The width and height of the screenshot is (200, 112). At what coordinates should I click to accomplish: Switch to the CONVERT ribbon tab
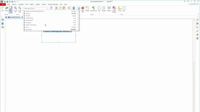[x=21, y=4]
